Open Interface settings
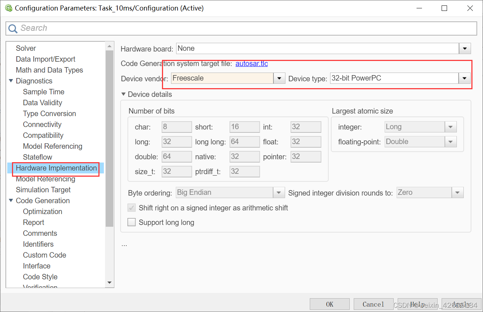Image resolution: width=483 pixels, height=312 pixels. tap(37, 266)
